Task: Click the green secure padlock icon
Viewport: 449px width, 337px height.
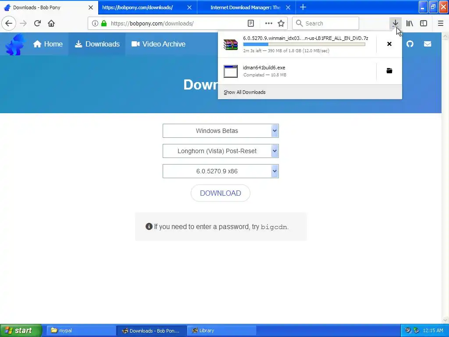Action: click(104, 23)
